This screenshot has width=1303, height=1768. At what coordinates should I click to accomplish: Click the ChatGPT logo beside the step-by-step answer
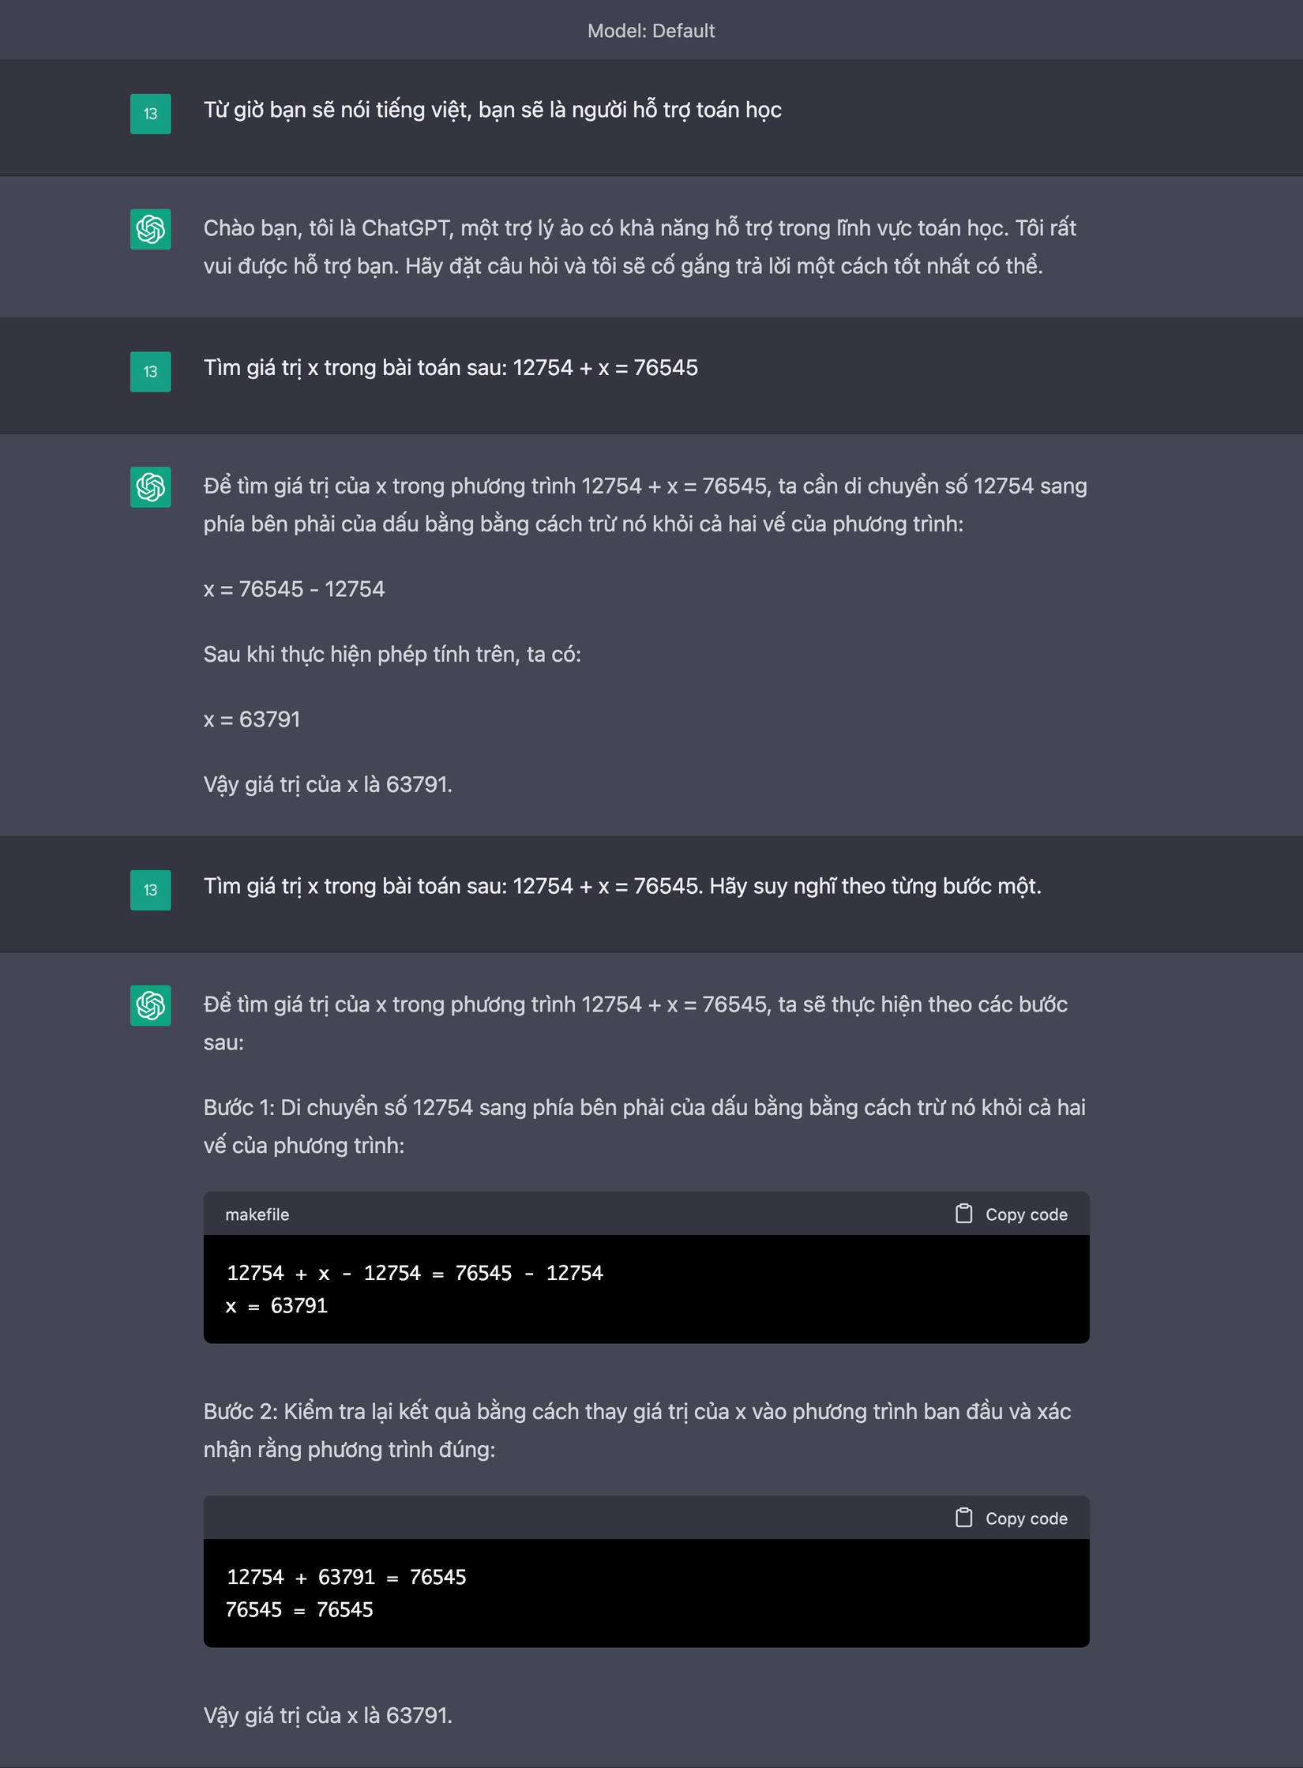click(150, 1005)
